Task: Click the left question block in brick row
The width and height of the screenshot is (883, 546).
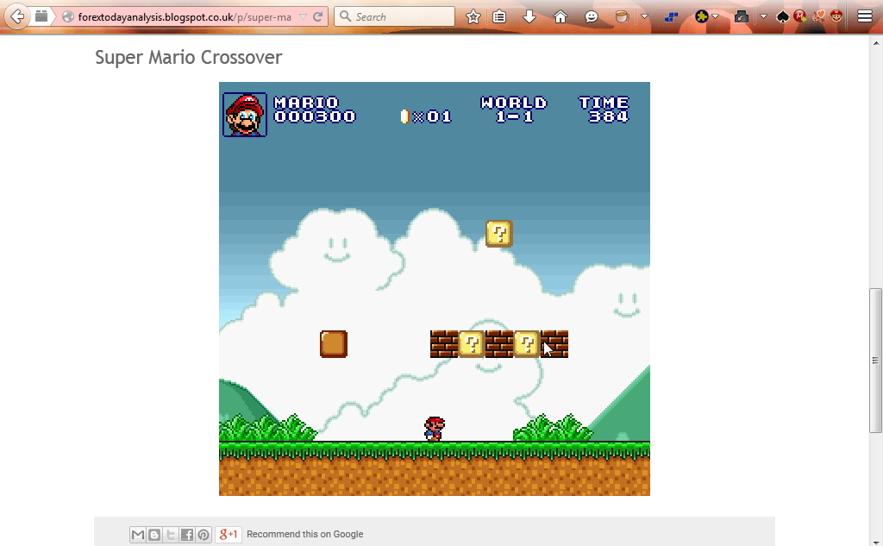Action: 472,343
